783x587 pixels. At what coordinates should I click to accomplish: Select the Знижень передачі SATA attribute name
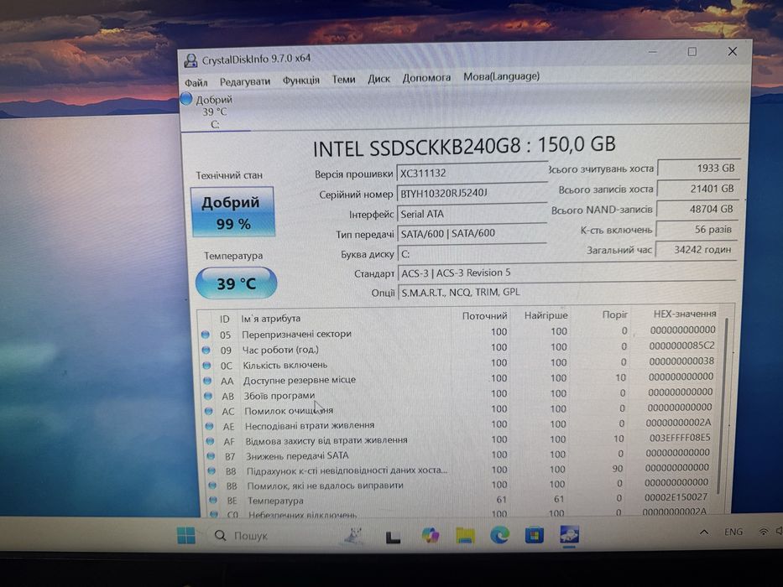(297, 455)
